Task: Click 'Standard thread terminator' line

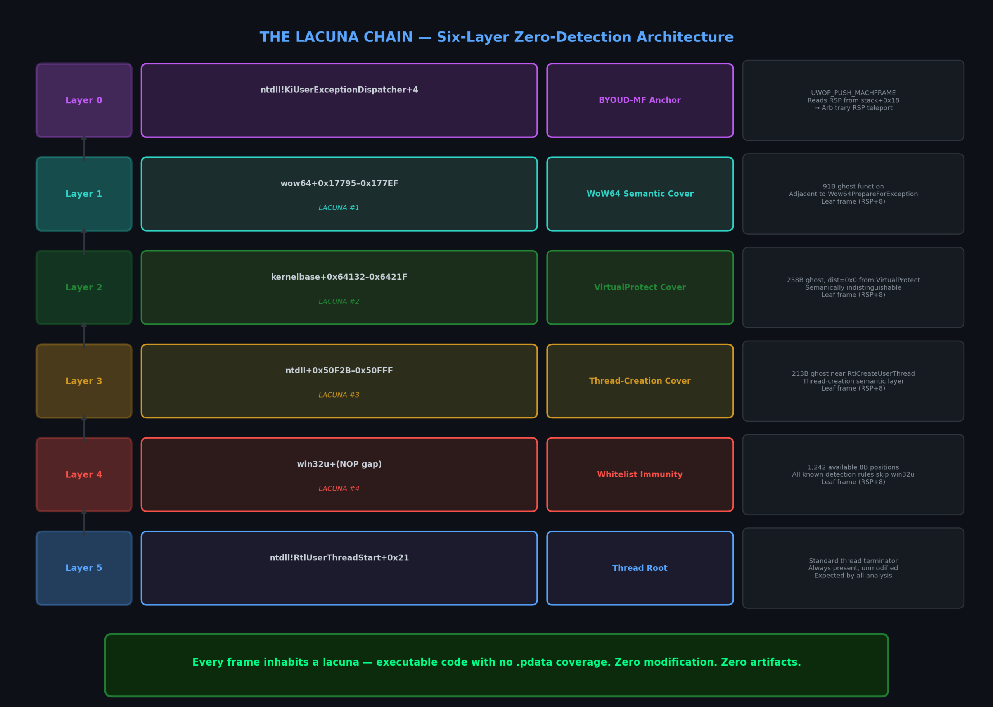Action: 853,561
